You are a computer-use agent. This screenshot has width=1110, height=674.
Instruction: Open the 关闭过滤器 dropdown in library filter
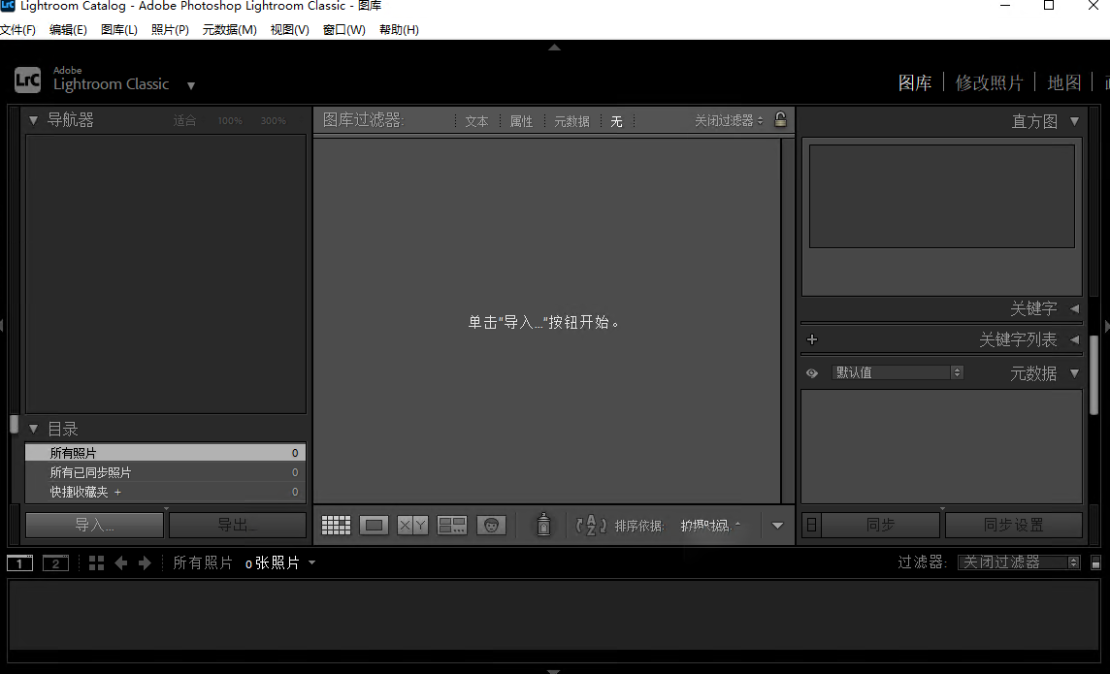[729, 121]
